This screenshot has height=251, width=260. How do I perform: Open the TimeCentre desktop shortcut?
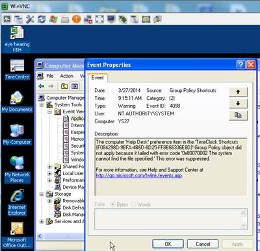(x=17, y=69)
